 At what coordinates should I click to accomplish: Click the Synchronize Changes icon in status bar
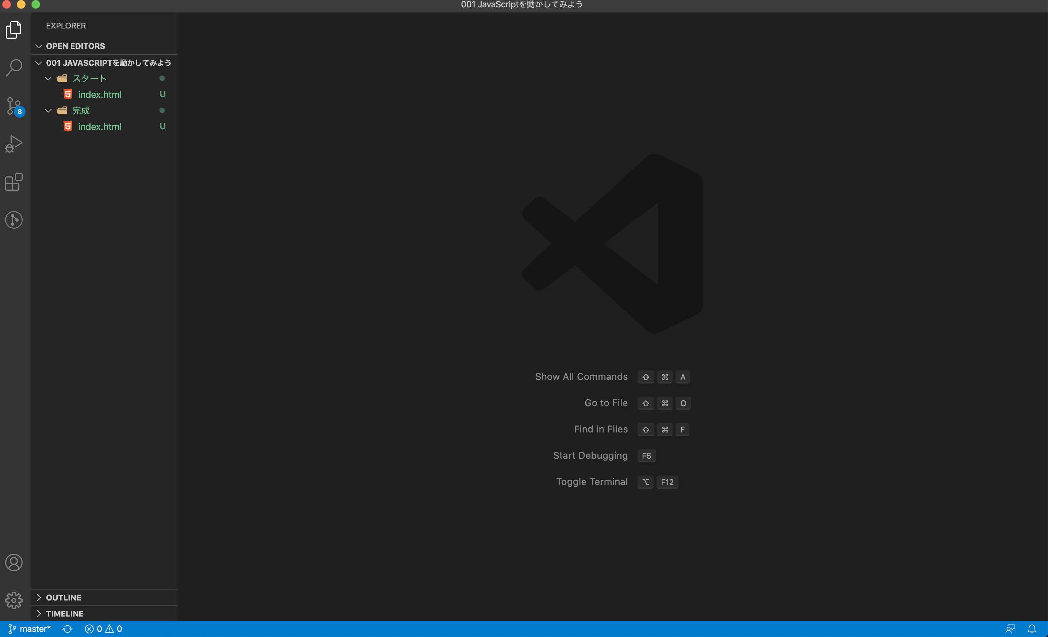click(x=67, y=629)
